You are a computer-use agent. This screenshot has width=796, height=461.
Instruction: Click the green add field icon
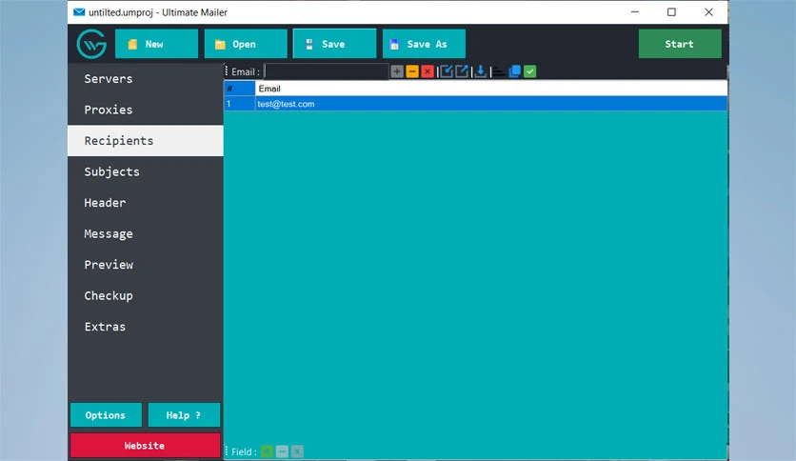point(267,451)
